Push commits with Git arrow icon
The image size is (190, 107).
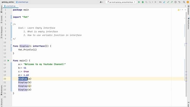click(x=172, y=2)
